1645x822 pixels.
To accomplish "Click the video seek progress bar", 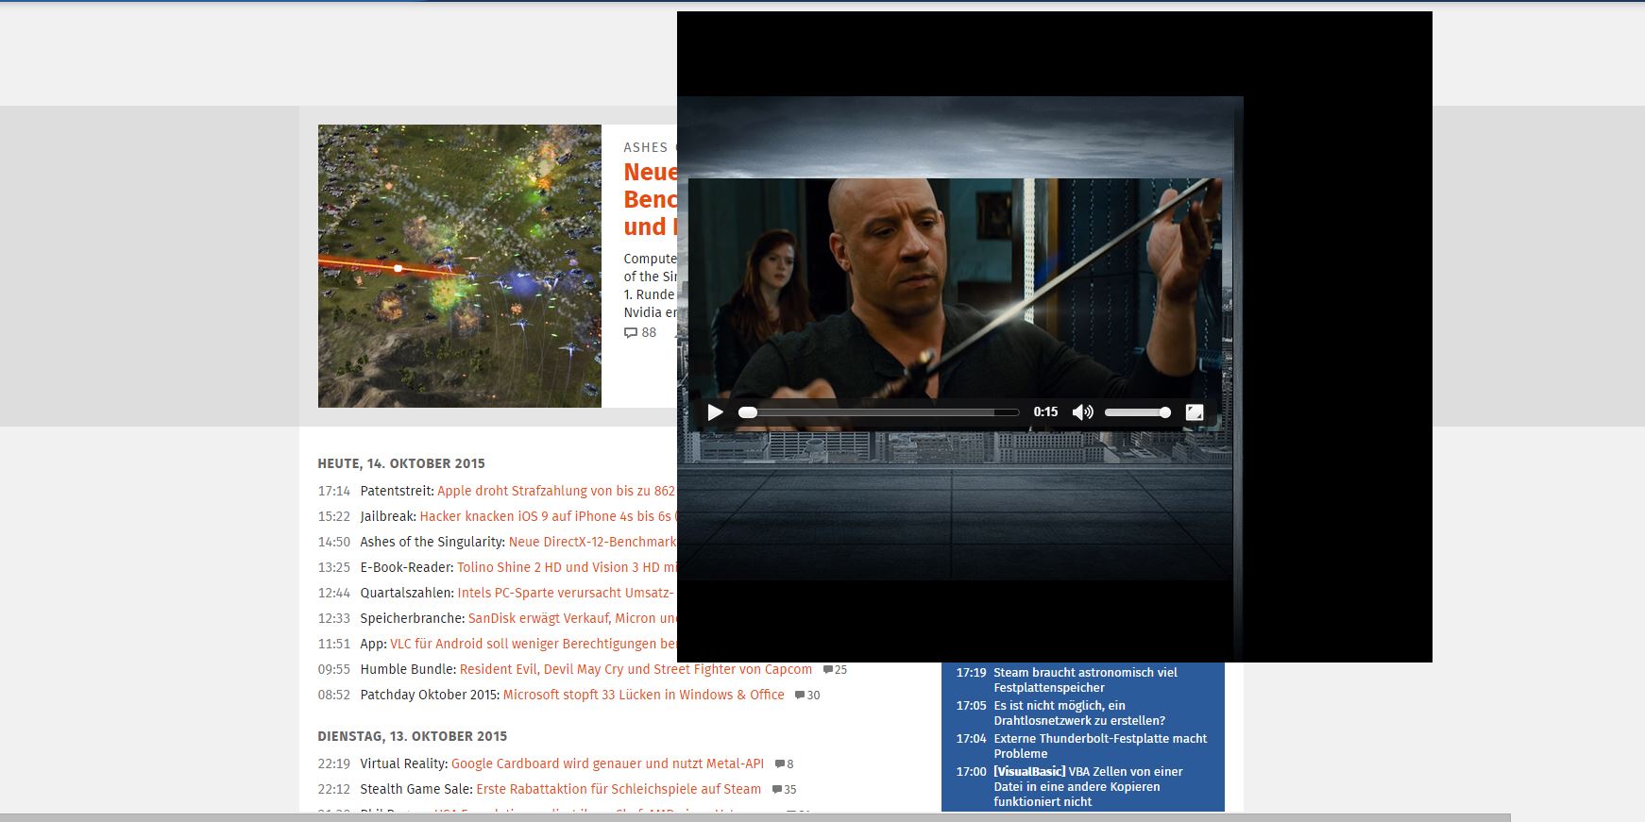I will (879, 412).
